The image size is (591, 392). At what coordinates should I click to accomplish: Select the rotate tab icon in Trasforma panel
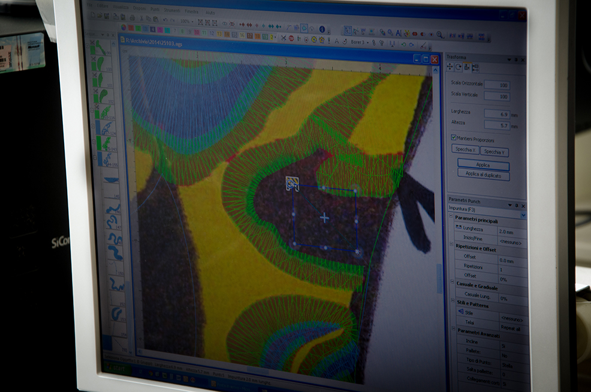tap(458, 67)
